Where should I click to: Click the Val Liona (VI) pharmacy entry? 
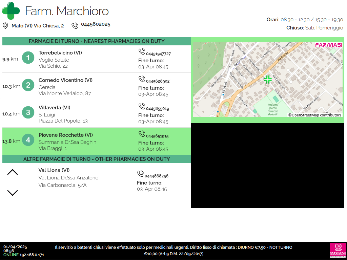click(54, 170)
